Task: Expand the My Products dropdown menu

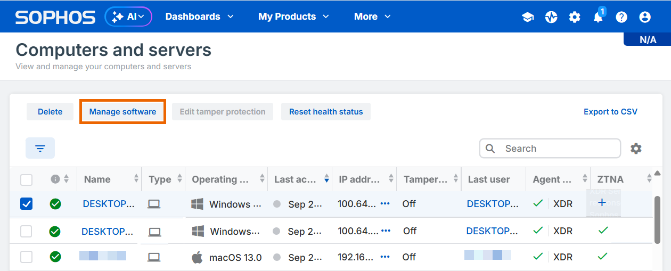Action: [x=293, y=17]
